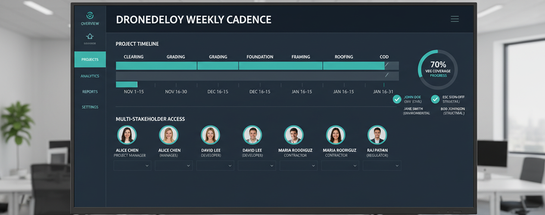Click the John Doe name text

413,97
